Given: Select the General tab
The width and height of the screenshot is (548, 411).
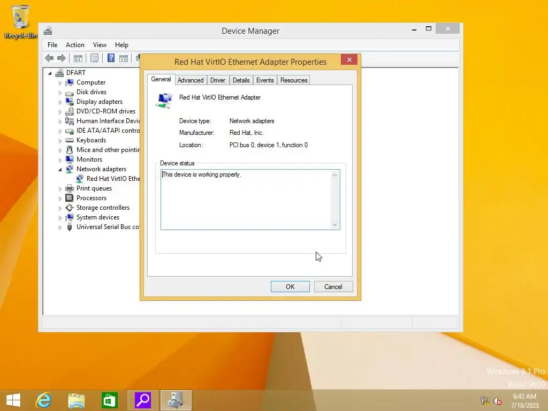Looking at the screenshot, I should coord(161,79).
